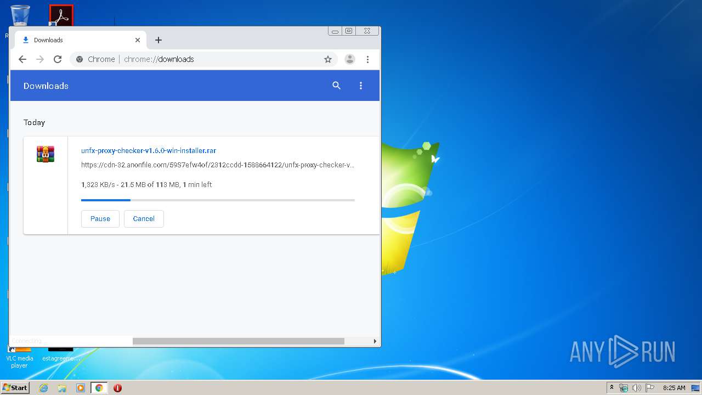Open the media player taskbar icon
Screen dimensions: 702x395
81,388
